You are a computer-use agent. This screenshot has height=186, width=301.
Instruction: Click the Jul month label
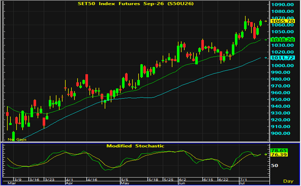[x=242, y=183]
